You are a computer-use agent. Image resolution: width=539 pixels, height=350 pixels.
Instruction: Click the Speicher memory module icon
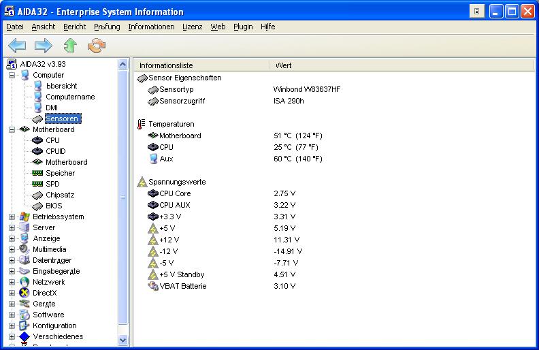click(37, 173)
